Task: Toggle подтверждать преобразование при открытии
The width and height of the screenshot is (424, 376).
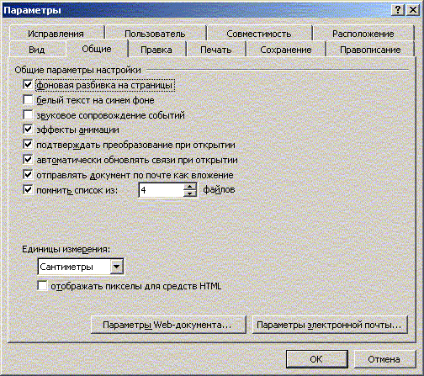Action: pos(28,145)
